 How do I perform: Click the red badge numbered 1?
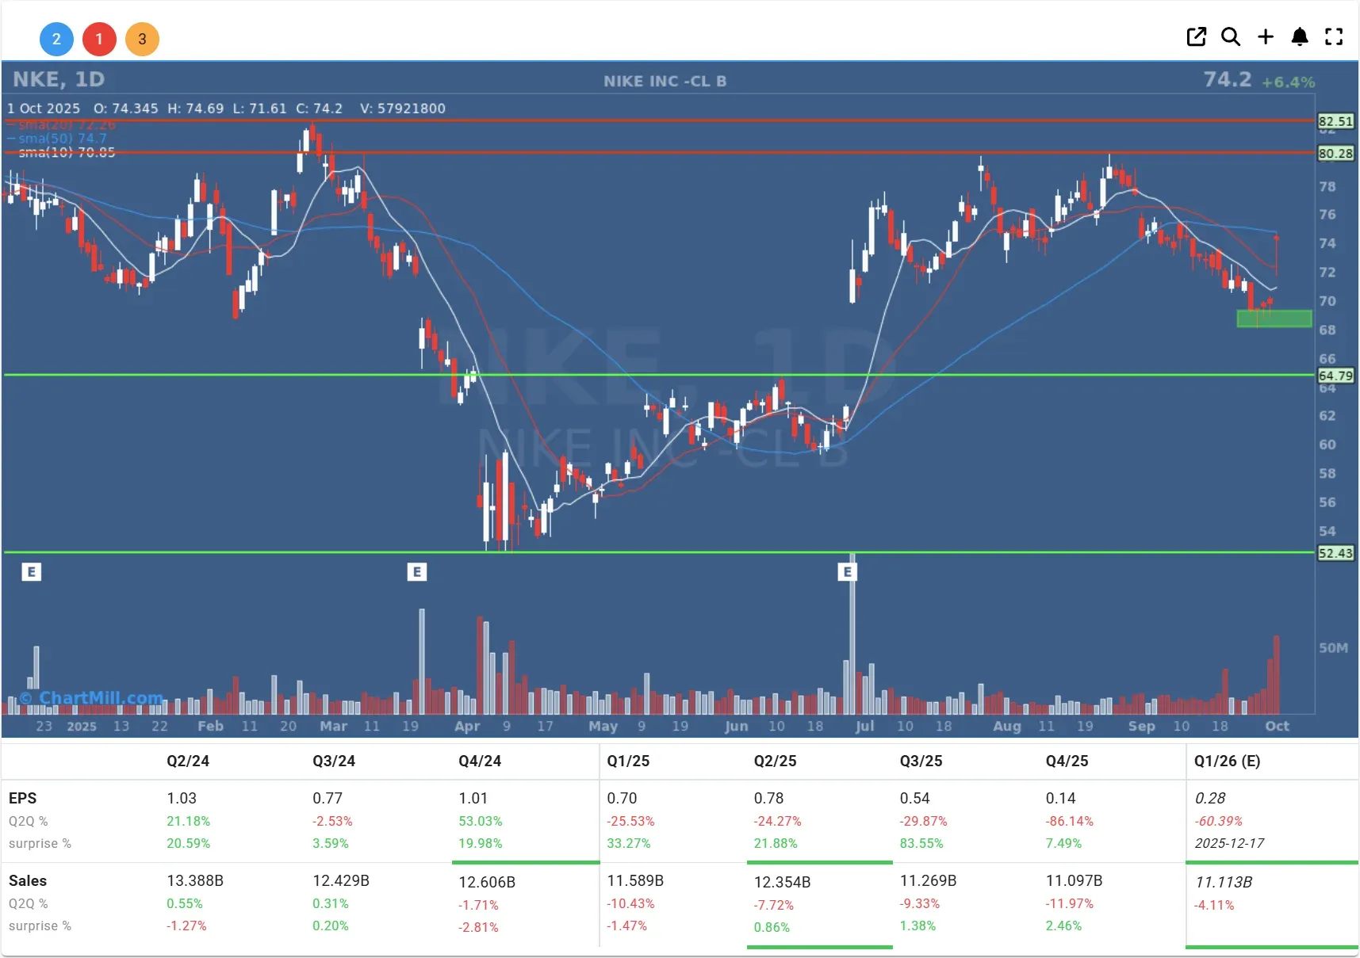[99, 39]
